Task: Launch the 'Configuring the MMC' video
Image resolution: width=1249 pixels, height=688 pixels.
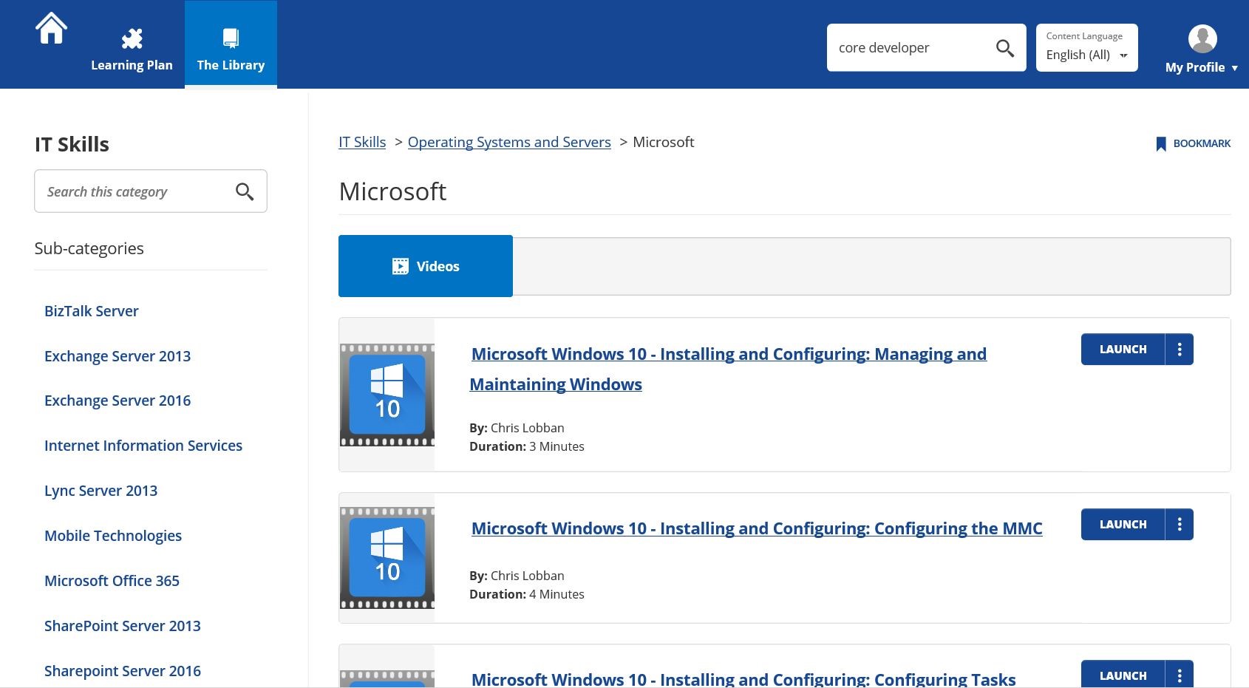Action: pos(1123,525)
